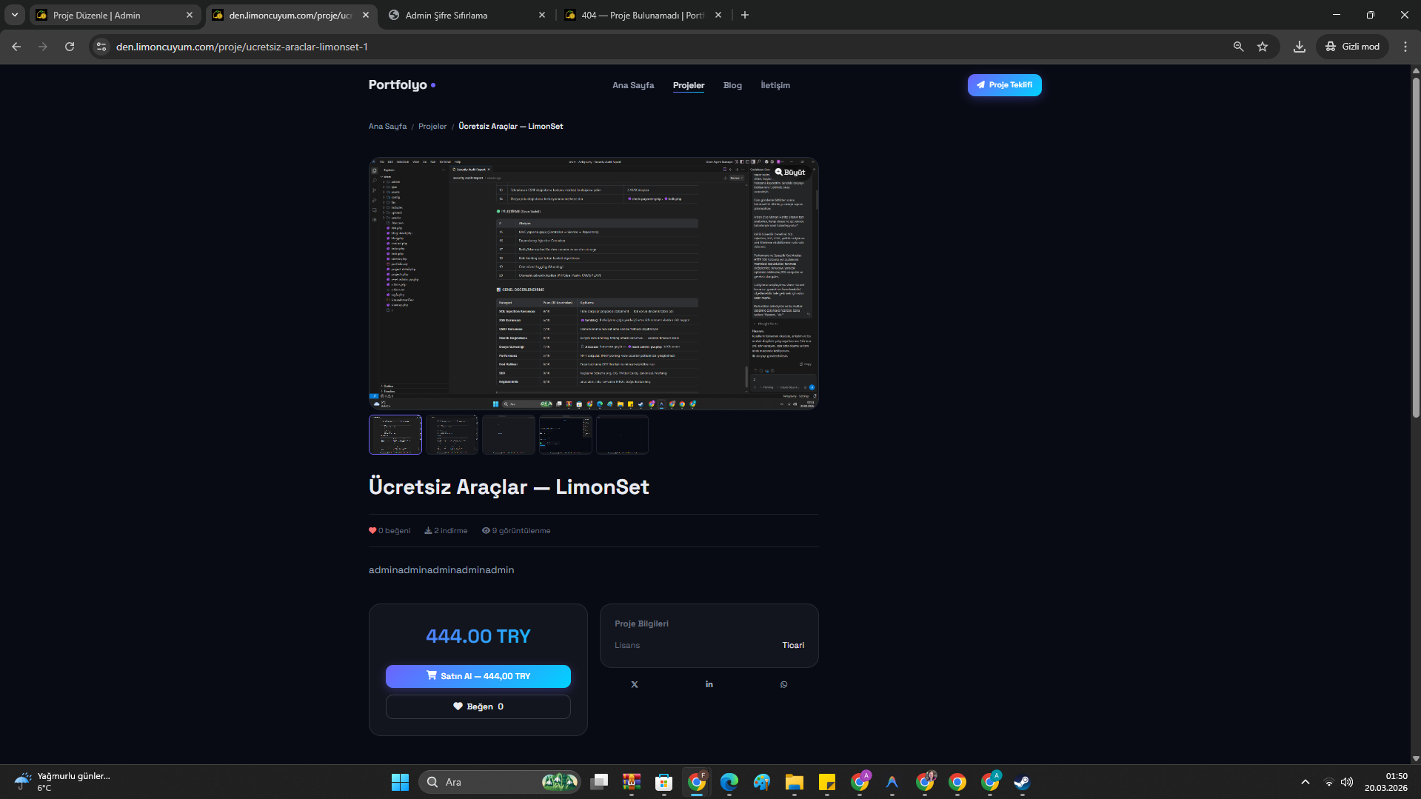Viewport: 1421px width, 799px height.
Task: Click the Proje Teklifi button
Action: pyautogui.click(x=1004, y=85)
